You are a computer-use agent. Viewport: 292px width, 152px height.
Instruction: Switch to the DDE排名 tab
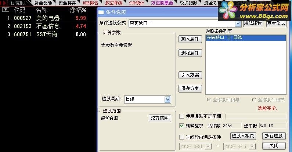pyautogui.click(x=90, y=3)
